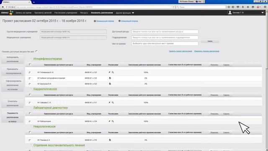268x151 pixels.
Task: Click the browser downloads arrow icon
Action: click(x=243, y=7)
